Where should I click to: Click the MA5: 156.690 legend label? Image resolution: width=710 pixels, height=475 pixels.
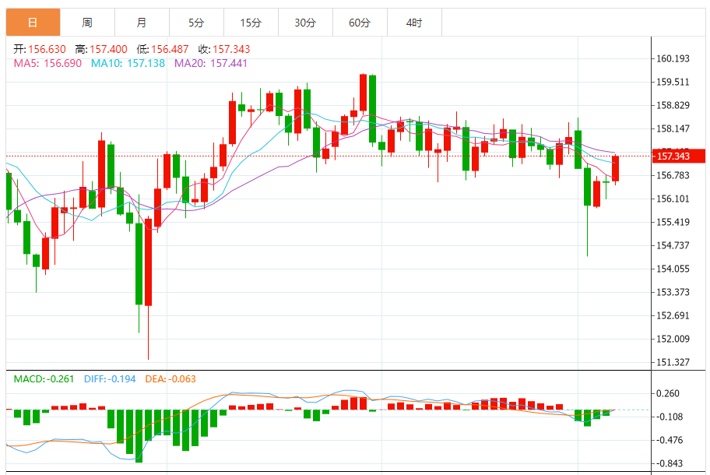click(x=47, y=63)
